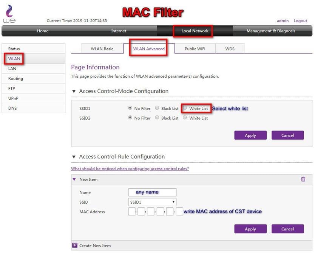The width and height of the screenshot is (315, 255).
Task: Focus the fourth MAC Address octet box
Action: [160, 212]
